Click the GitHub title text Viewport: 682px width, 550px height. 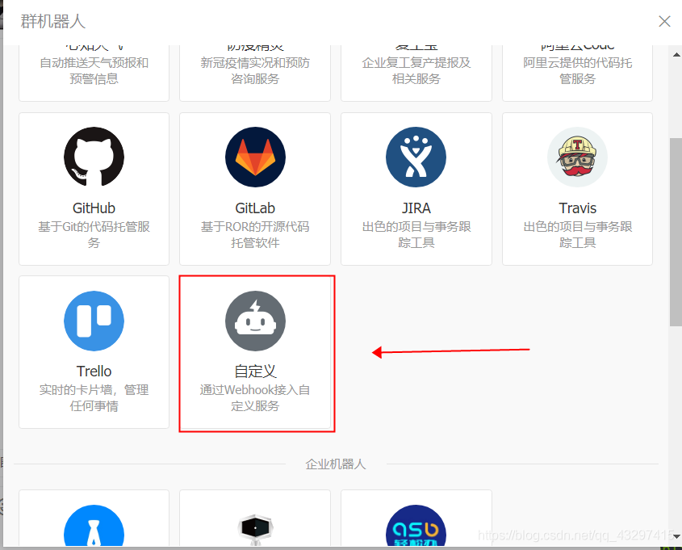coord(94,208)
